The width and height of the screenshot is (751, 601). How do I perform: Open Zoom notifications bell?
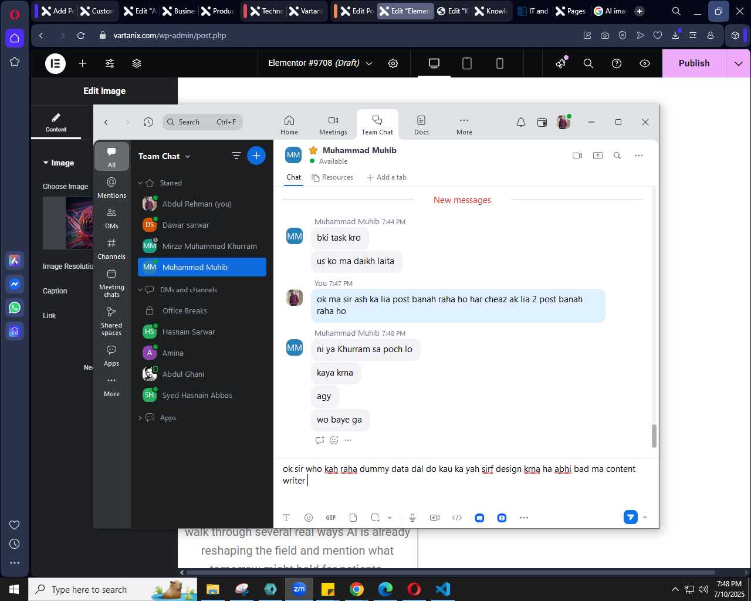click(x=521, y=122)
